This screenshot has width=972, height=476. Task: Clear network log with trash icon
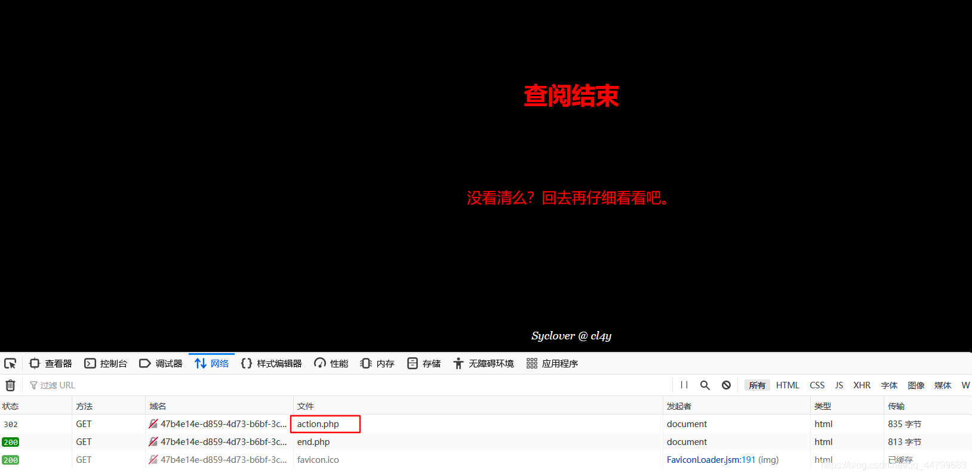(x=10, y=385)
